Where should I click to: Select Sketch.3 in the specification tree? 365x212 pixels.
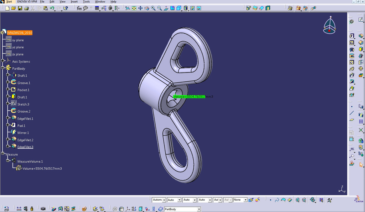click(x=23, y=104)
